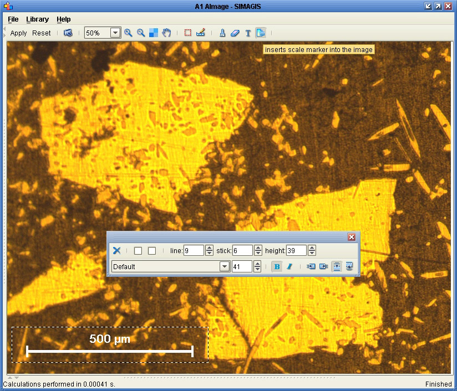Increase the line value with stepper arrow

(x=209, y=248)
